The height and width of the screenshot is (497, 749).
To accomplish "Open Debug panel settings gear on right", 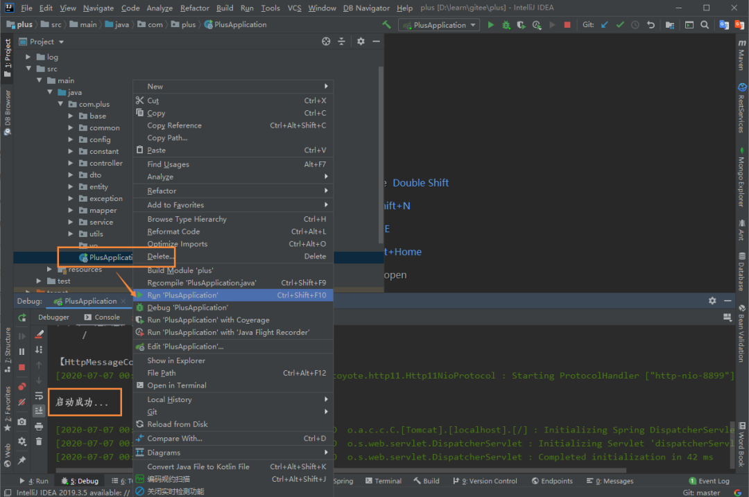I will point(712,300).
